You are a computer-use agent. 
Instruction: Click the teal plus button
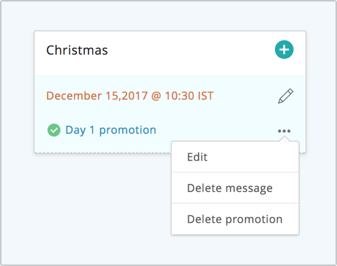coord(284,50)
